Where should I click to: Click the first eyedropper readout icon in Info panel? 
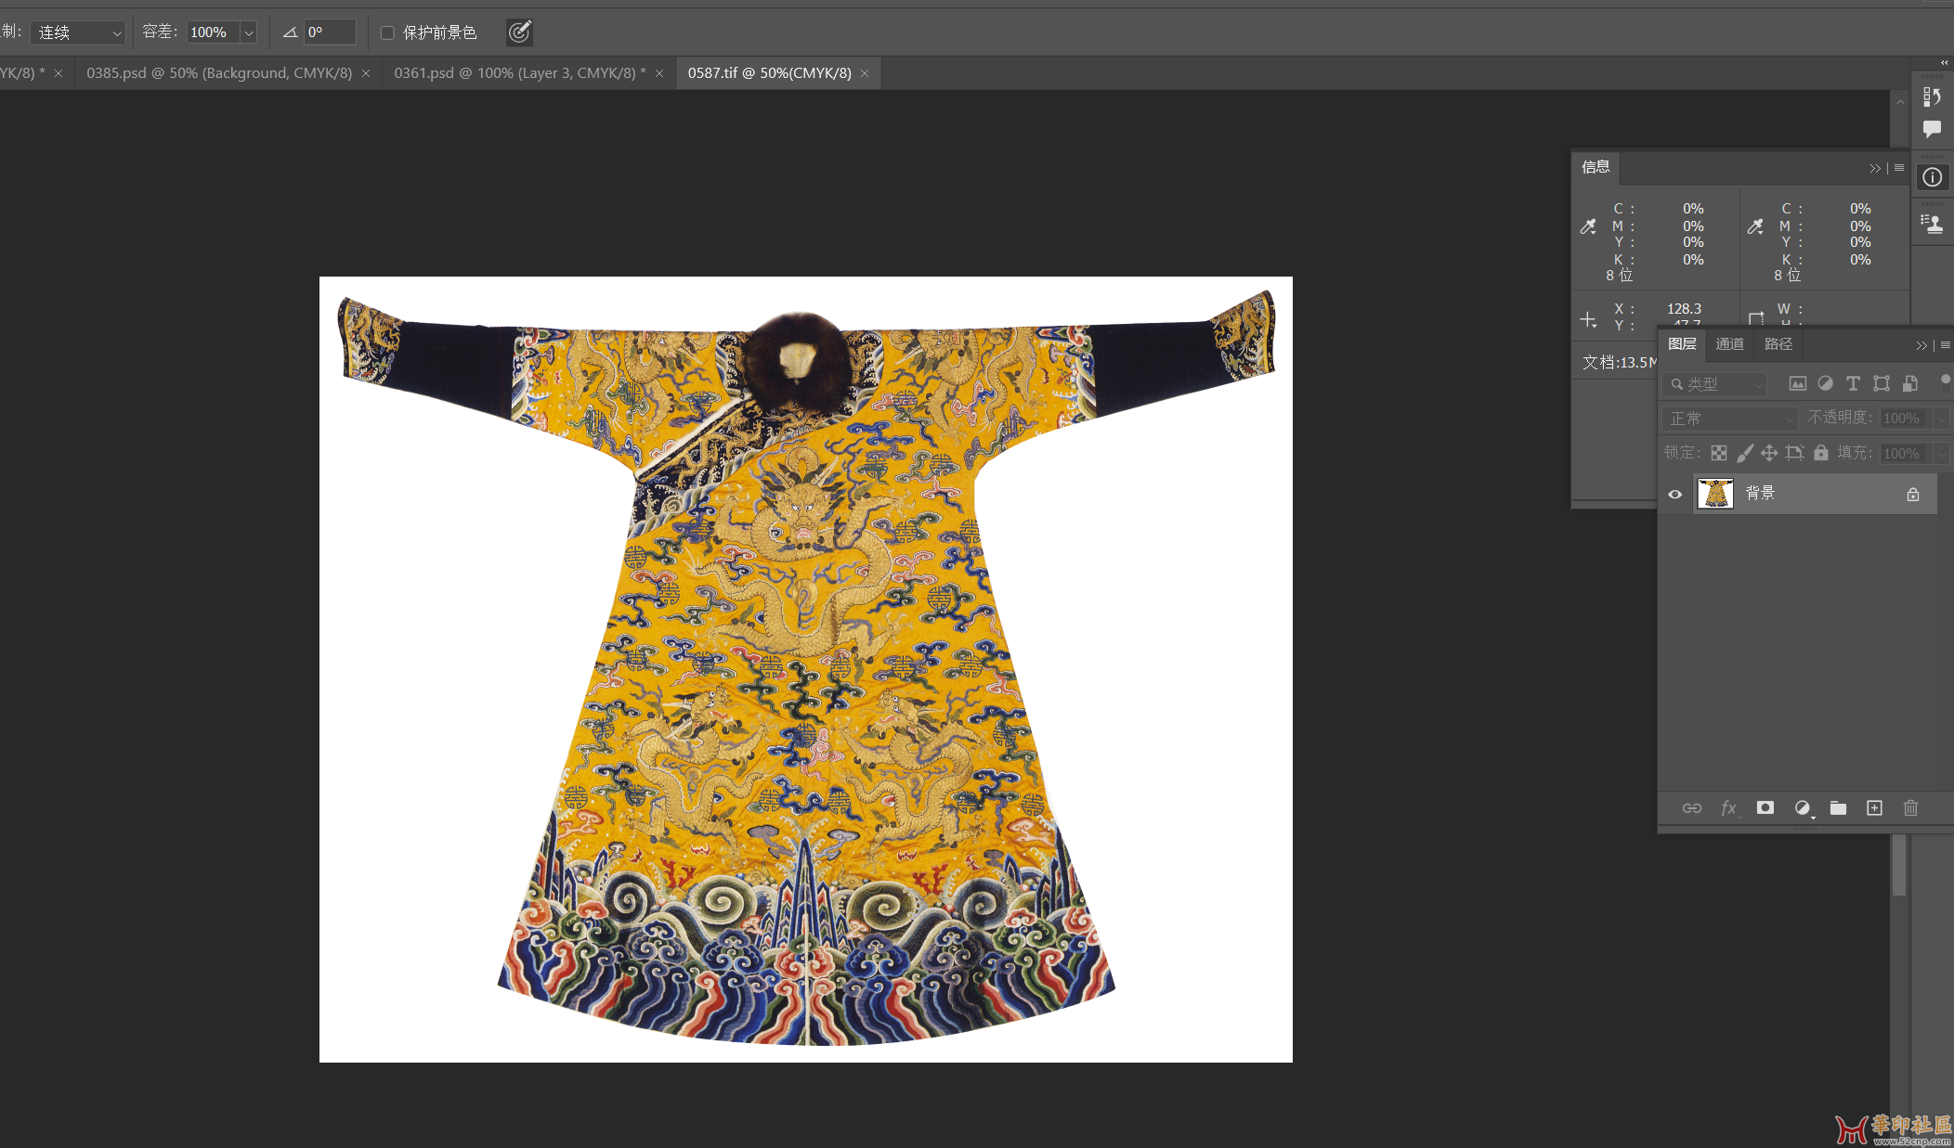click(1588, 226)
